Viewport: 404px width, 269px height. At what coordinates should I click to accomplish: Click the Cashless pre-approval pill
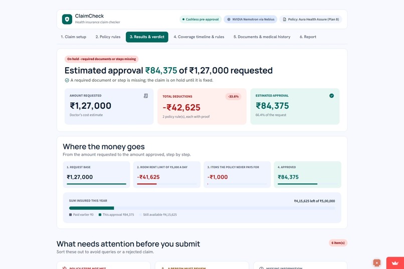pos(200,20)
